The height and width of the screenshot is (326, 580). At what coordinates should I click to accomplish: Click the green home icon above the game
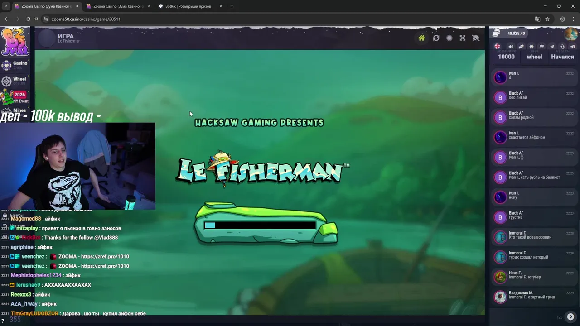tap(421, 38)
